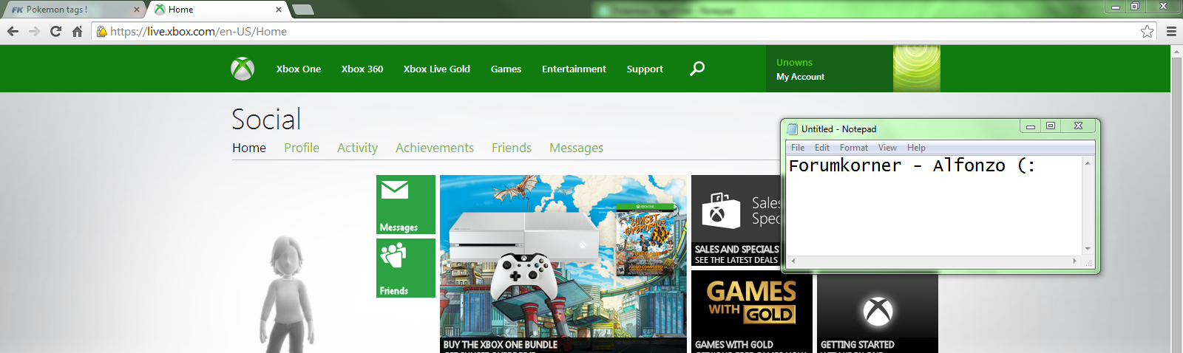Switch to the Activity tab
1183x353 pixels.
pyautogui.click(x=357, y=148)
